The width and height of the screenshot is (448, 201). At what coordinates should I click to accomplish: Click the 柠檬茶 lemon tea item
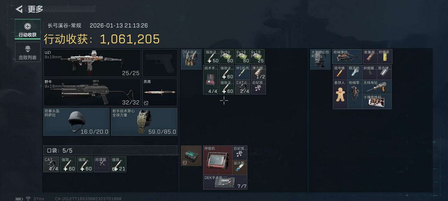coord(385,56)
